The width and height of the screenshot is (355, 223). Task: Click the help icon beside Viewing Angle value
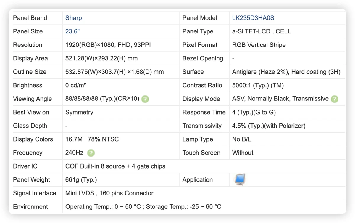coord(145,99)
